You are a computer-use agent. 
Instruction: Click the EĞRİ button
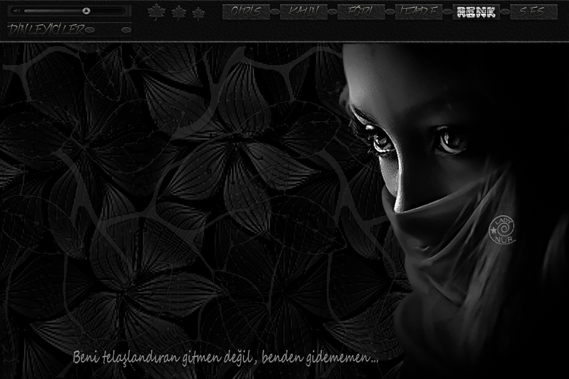click(x=360, y=11)
